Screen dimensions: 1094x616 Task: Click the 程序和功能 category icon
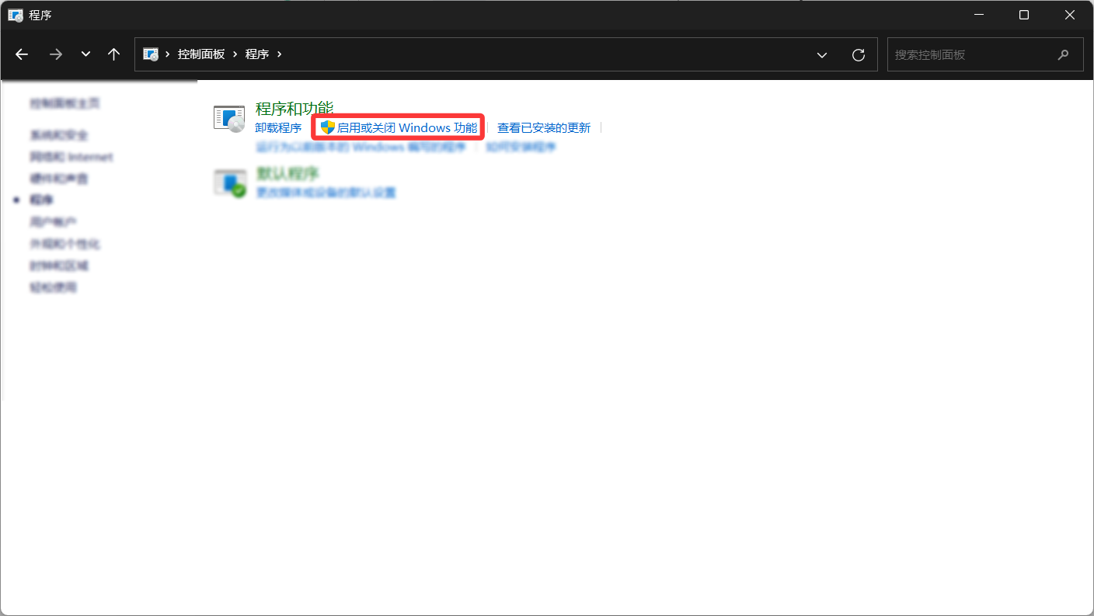(x=229, y=119)
